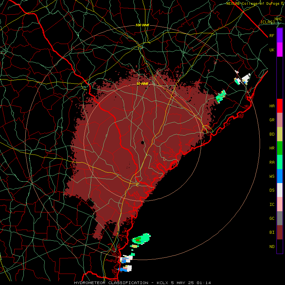
Task: Pick the pink GR legend swatch
Action: (x=280, y=120)
